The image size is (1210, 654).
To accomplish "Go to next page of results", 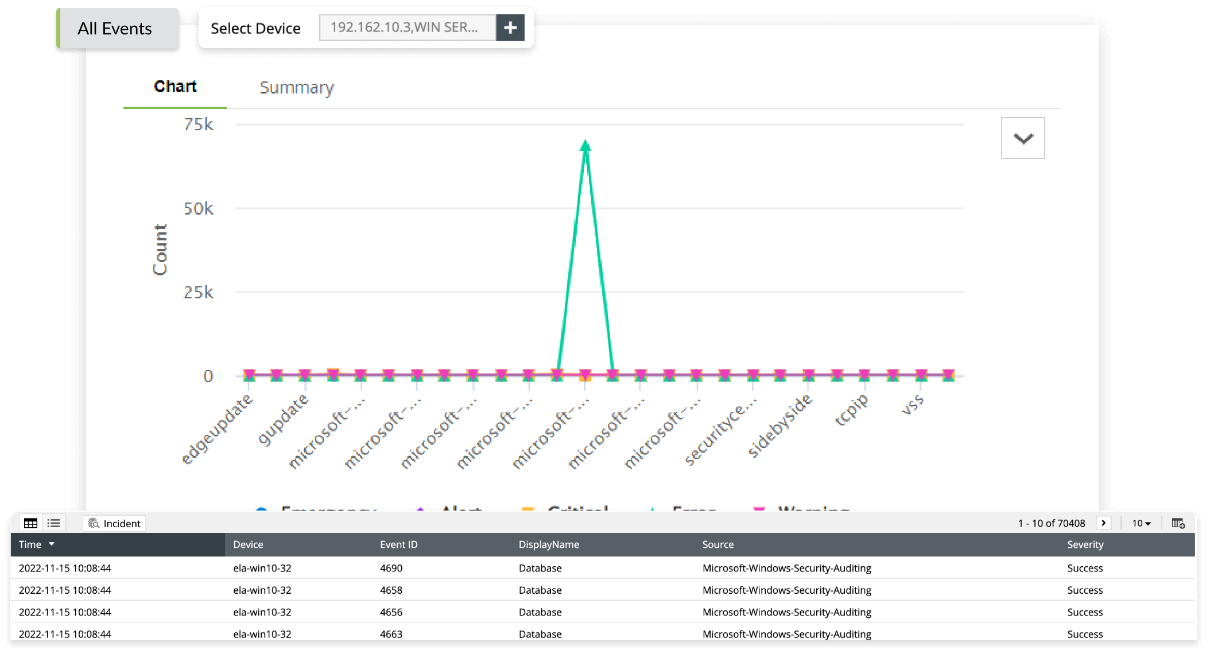I will (1103, 523).
